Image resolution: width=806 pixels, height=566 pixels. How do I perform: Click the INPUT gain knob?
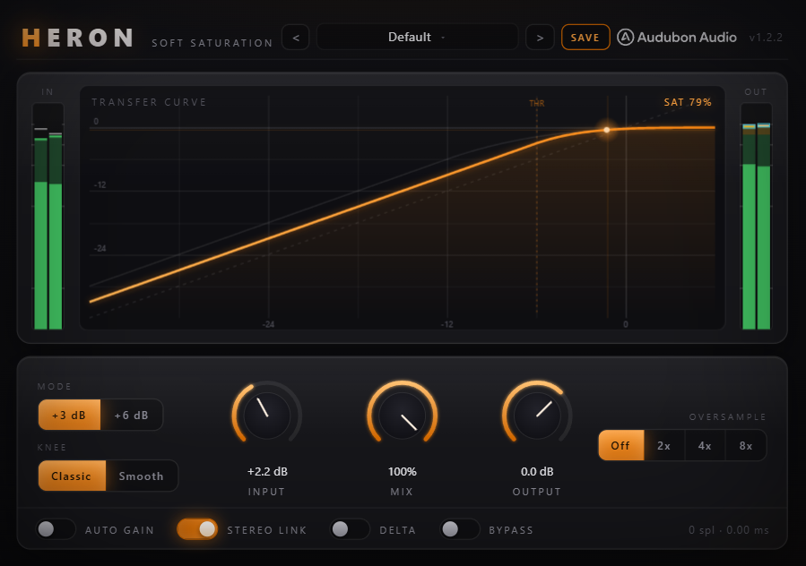coord(267,415)
